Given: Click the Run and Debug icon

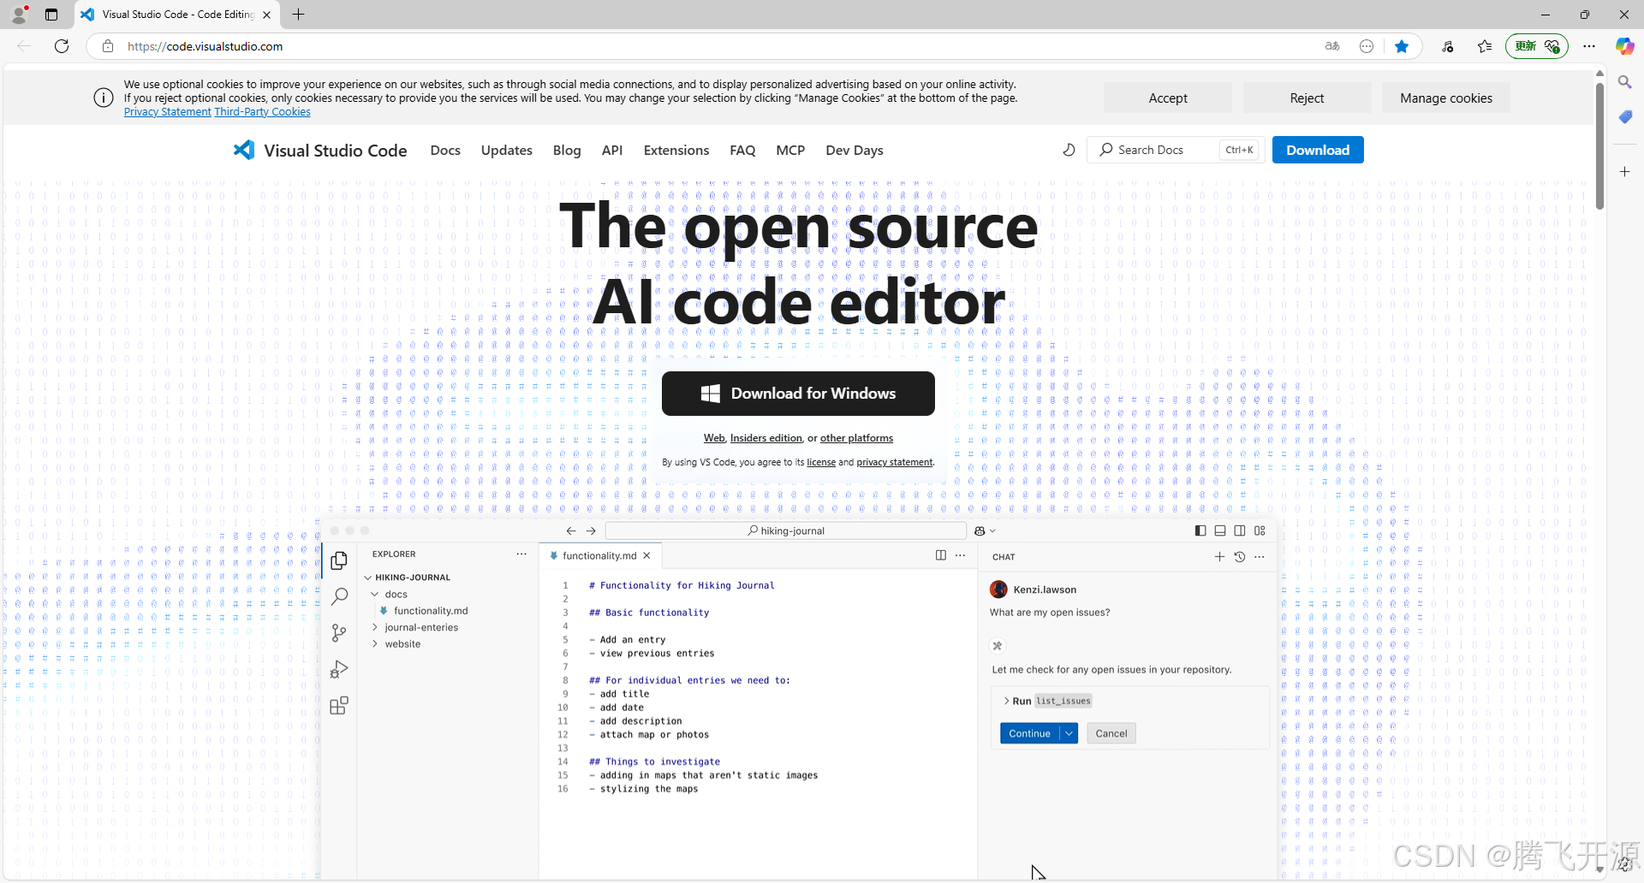Looking at the screenshot, I should coord(339,669).
